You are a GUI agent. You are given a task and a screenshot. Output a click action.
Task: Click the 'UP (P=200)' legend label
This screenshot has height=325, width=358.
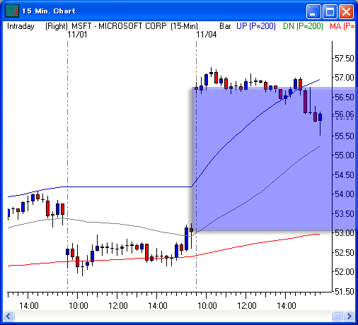tap(256, 26)
